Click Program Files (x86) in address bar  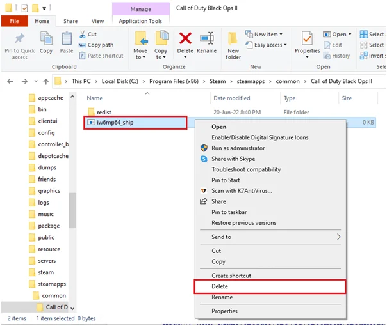(174, 81)
